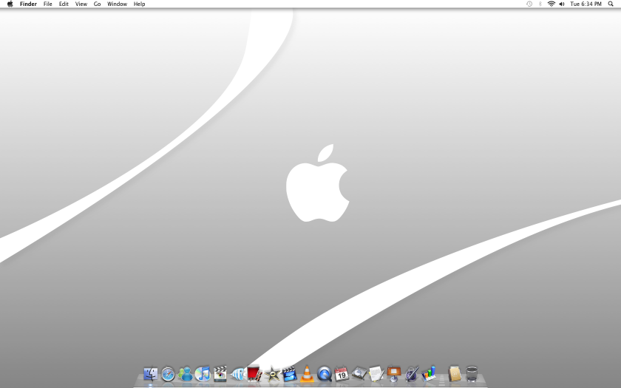Click Time Machine status icon
The height and width of the screenshot is (388, 621).
click(x=529, y=4)
